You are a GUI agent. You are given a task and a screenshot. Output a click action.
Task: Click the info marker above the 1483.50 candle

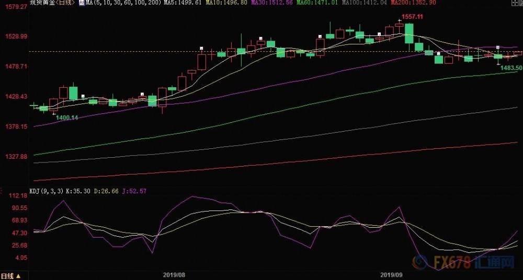click(x=498, y=48)
